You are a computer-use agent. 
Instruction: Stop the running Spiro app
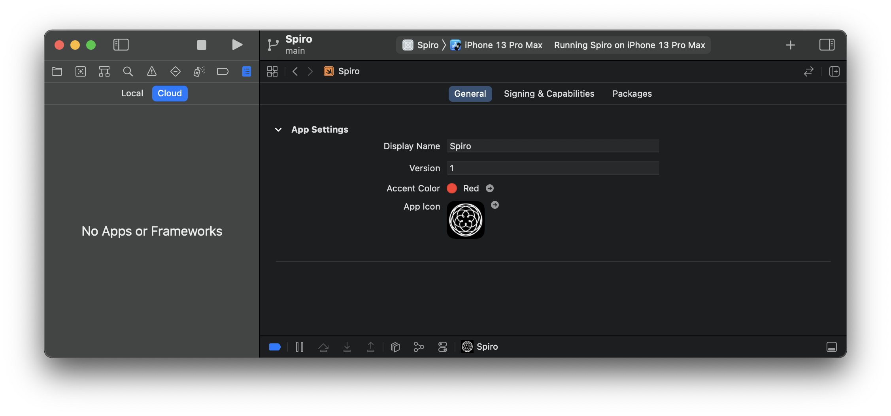click(x=202, y=45)
